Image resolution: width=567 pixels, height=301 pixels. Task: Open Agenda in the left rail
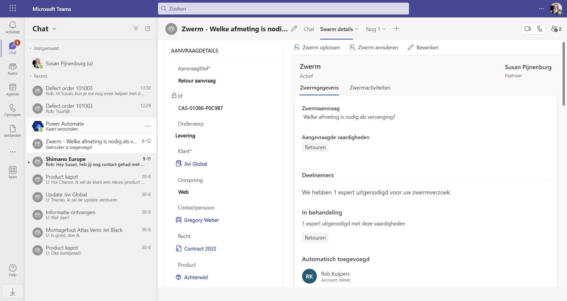pyautogui.click(x=12, y=90)
